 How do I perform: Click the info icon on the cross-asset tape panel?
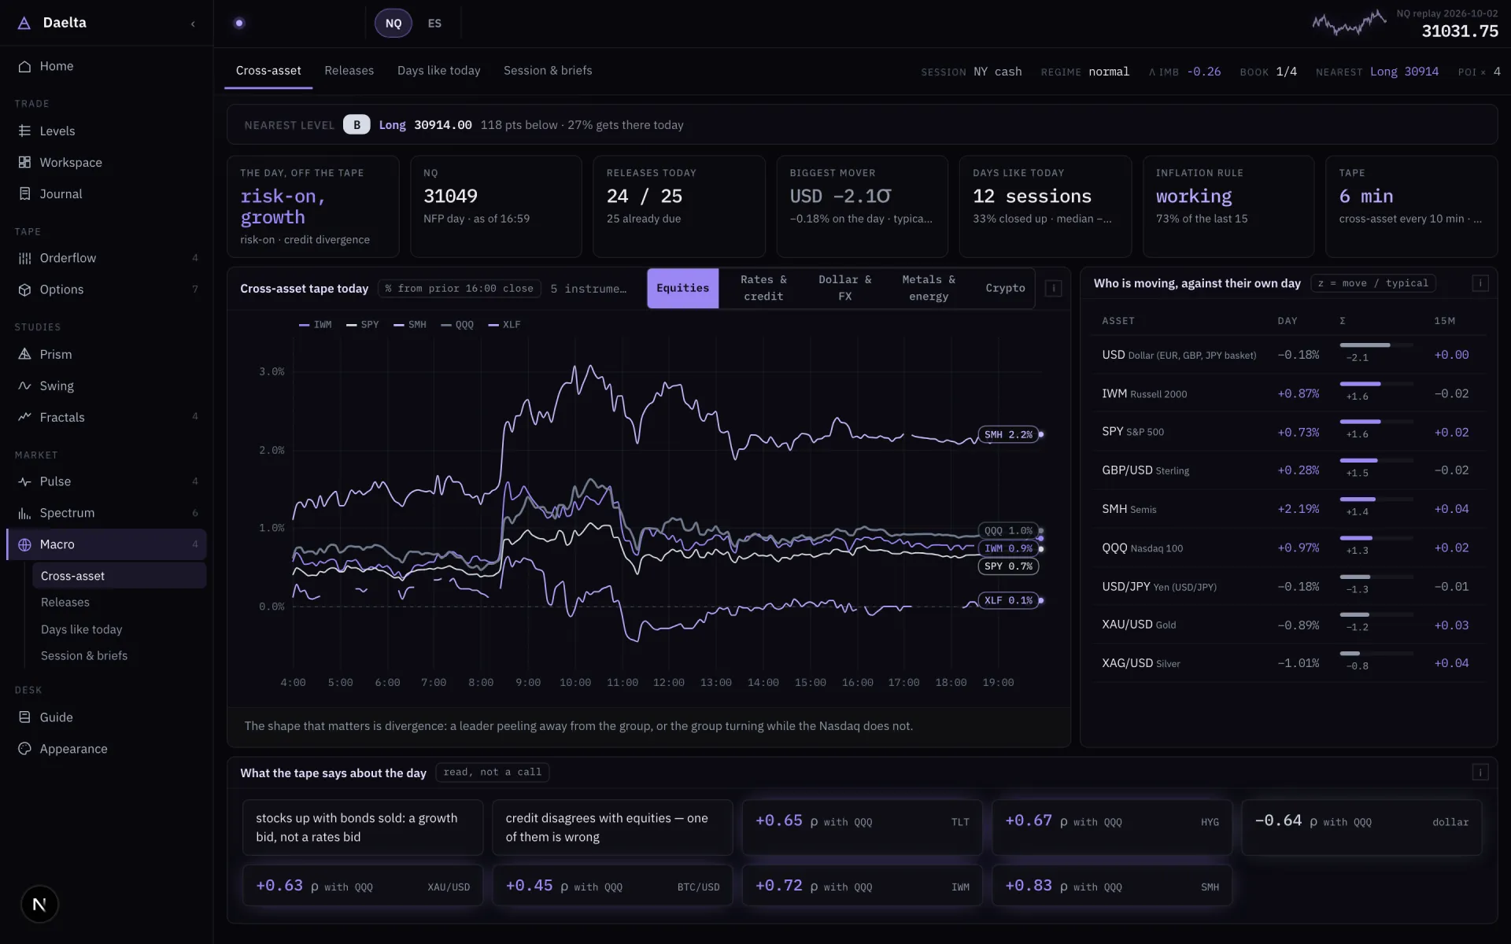[1053, 289]
